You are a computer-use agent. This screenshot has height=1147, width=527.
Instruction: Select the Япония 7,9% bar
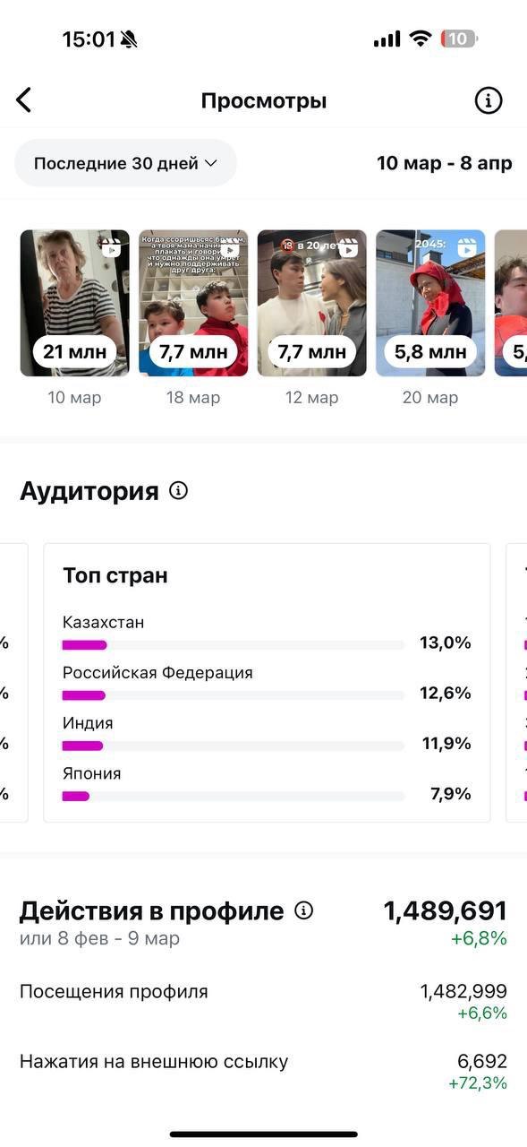(x=234, y=796)
